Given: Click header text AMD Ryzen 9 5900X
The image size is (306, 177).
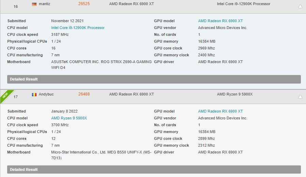Looking at the screenshot, I should [x=235, y=94].
